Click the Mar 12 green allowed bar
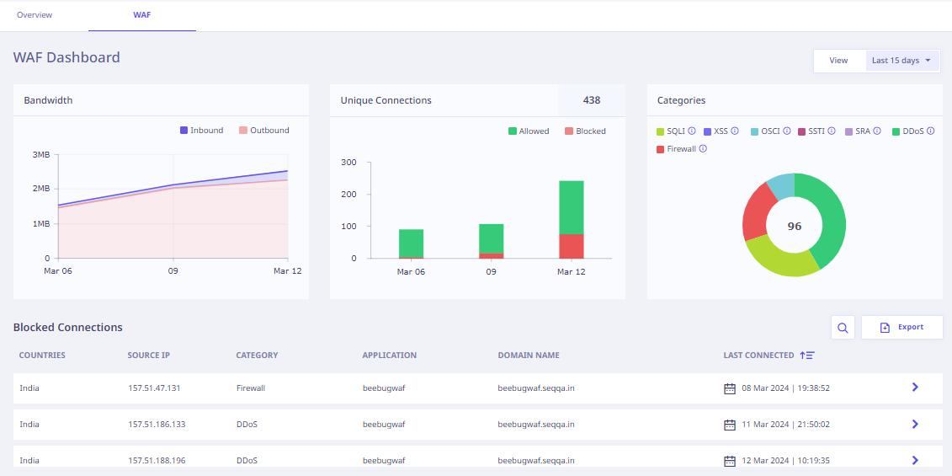 (x=572, y=207)
